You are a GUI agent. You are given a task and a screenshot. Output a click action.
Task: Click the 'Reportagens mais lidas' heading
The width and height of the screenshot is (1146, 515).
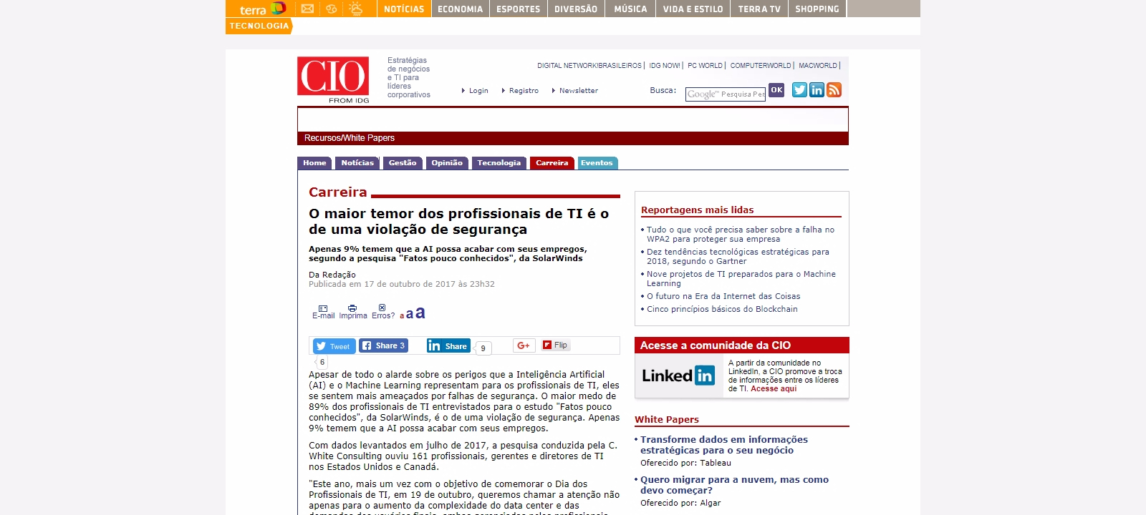point(698,210)
